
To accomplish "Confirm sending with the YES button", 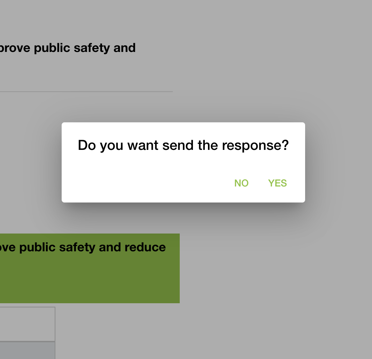I will 277,183.
